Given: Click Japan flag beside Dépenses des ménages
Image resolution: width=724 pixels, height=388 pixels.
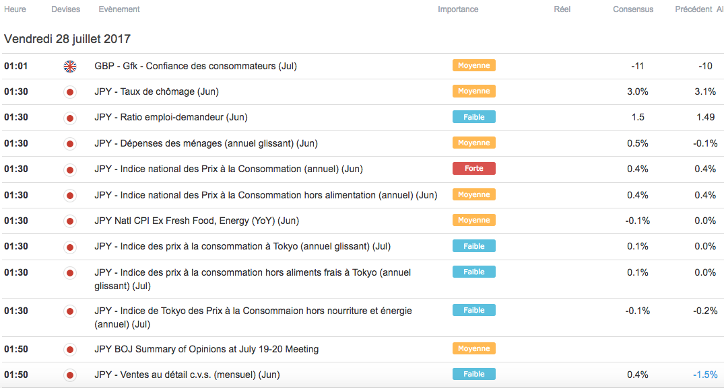Looking at the screenshot, I should [70, 144].
